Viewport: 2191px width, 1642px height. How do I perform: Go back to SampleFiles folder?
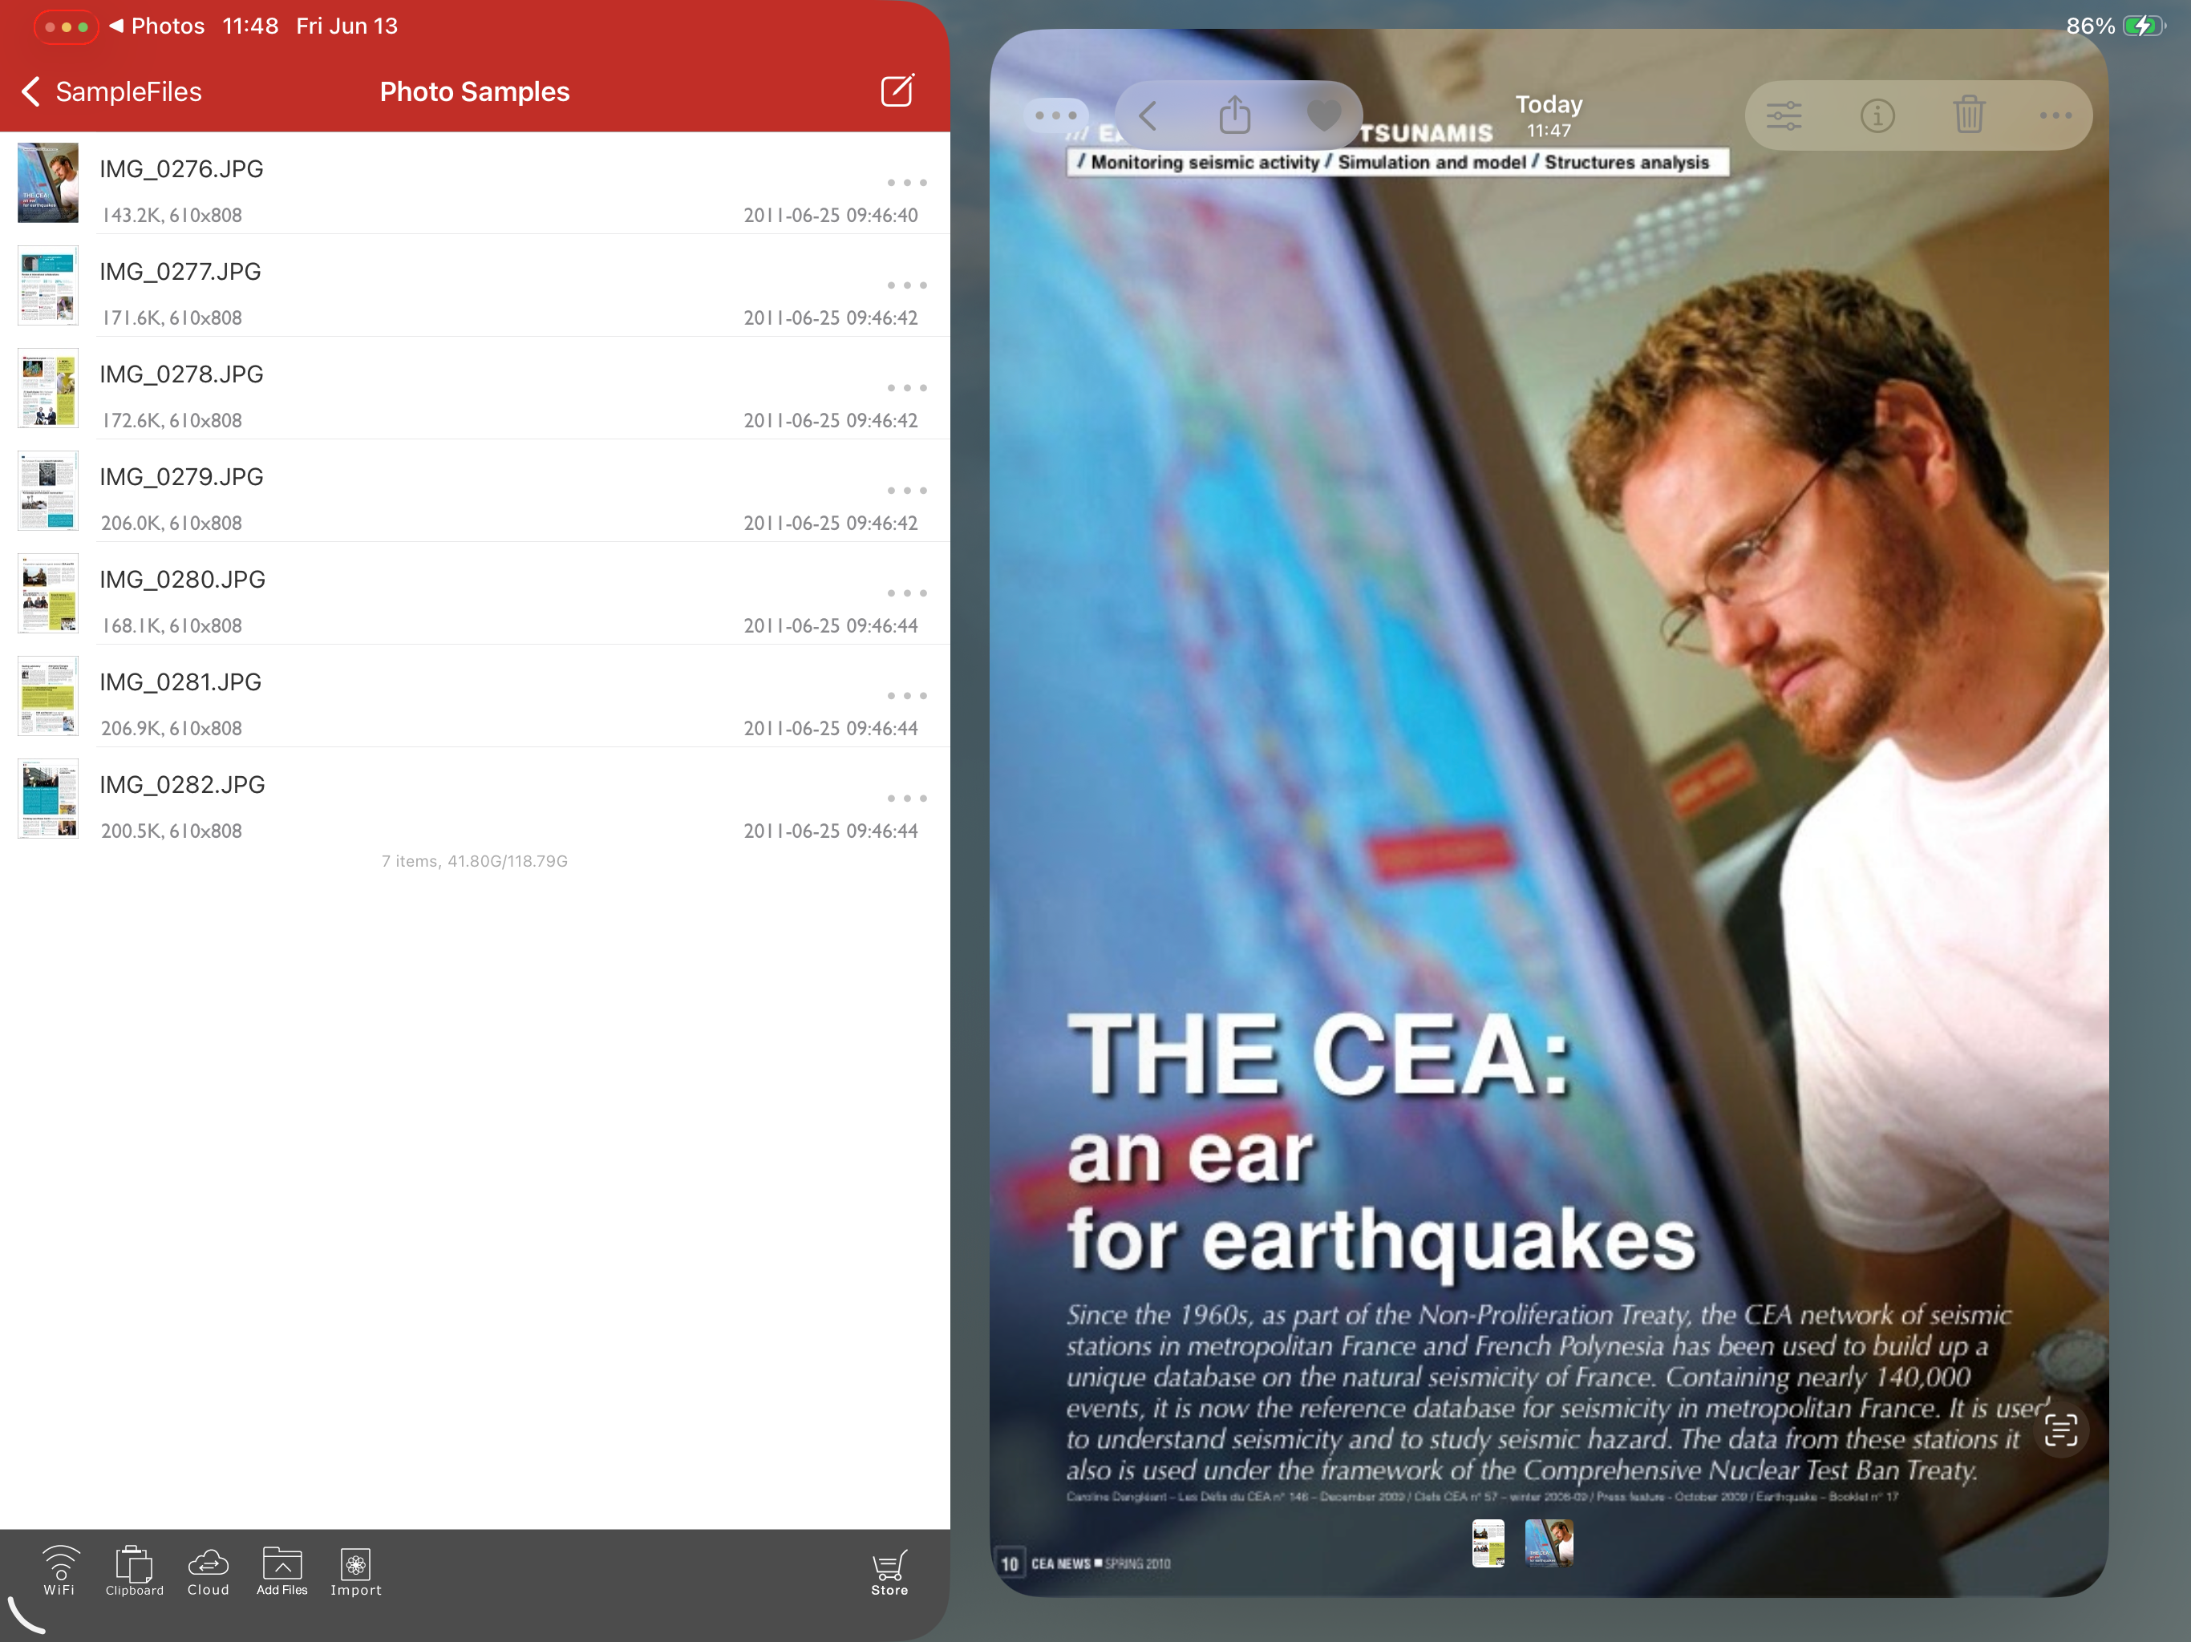click(111, 91)
